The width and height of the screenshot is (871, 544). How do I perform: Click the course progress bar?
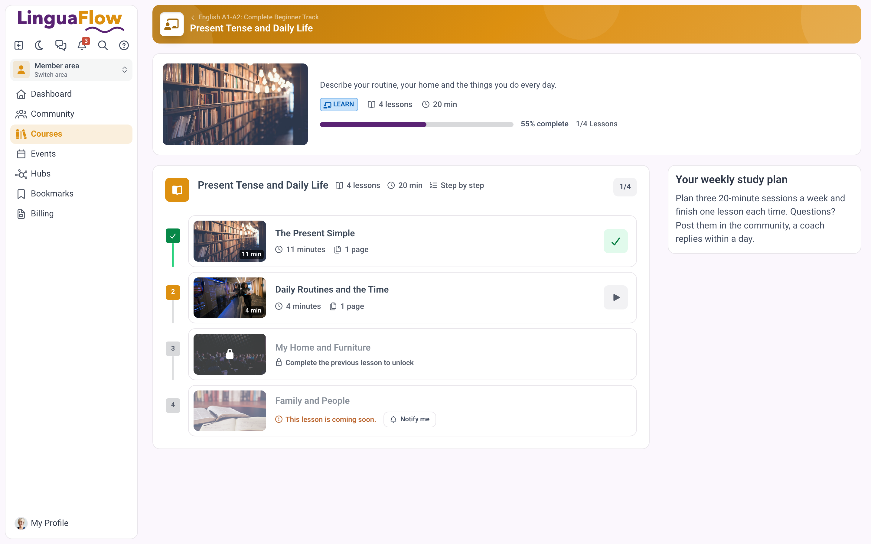(x=416, y=125)
